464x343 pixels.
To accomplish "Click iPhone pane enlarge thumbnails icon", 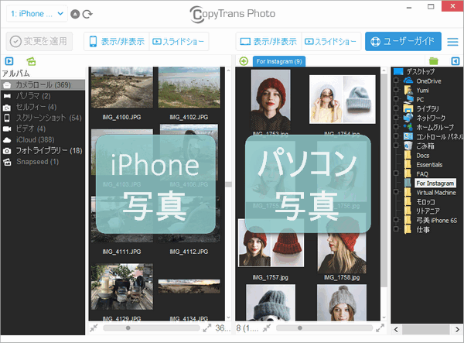I will click(207, 328).
